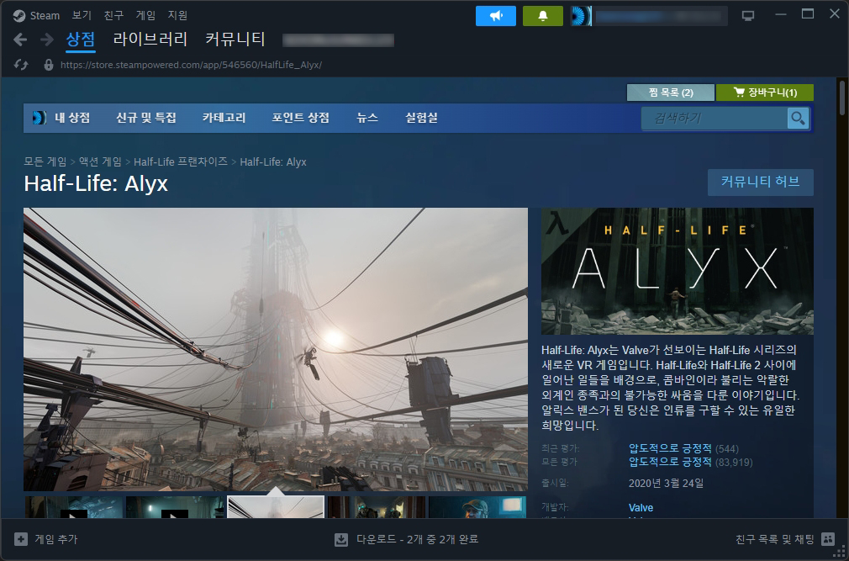Click the user profile avatar
The width and height of the screenshot is (849, 561).
(581, 16)
